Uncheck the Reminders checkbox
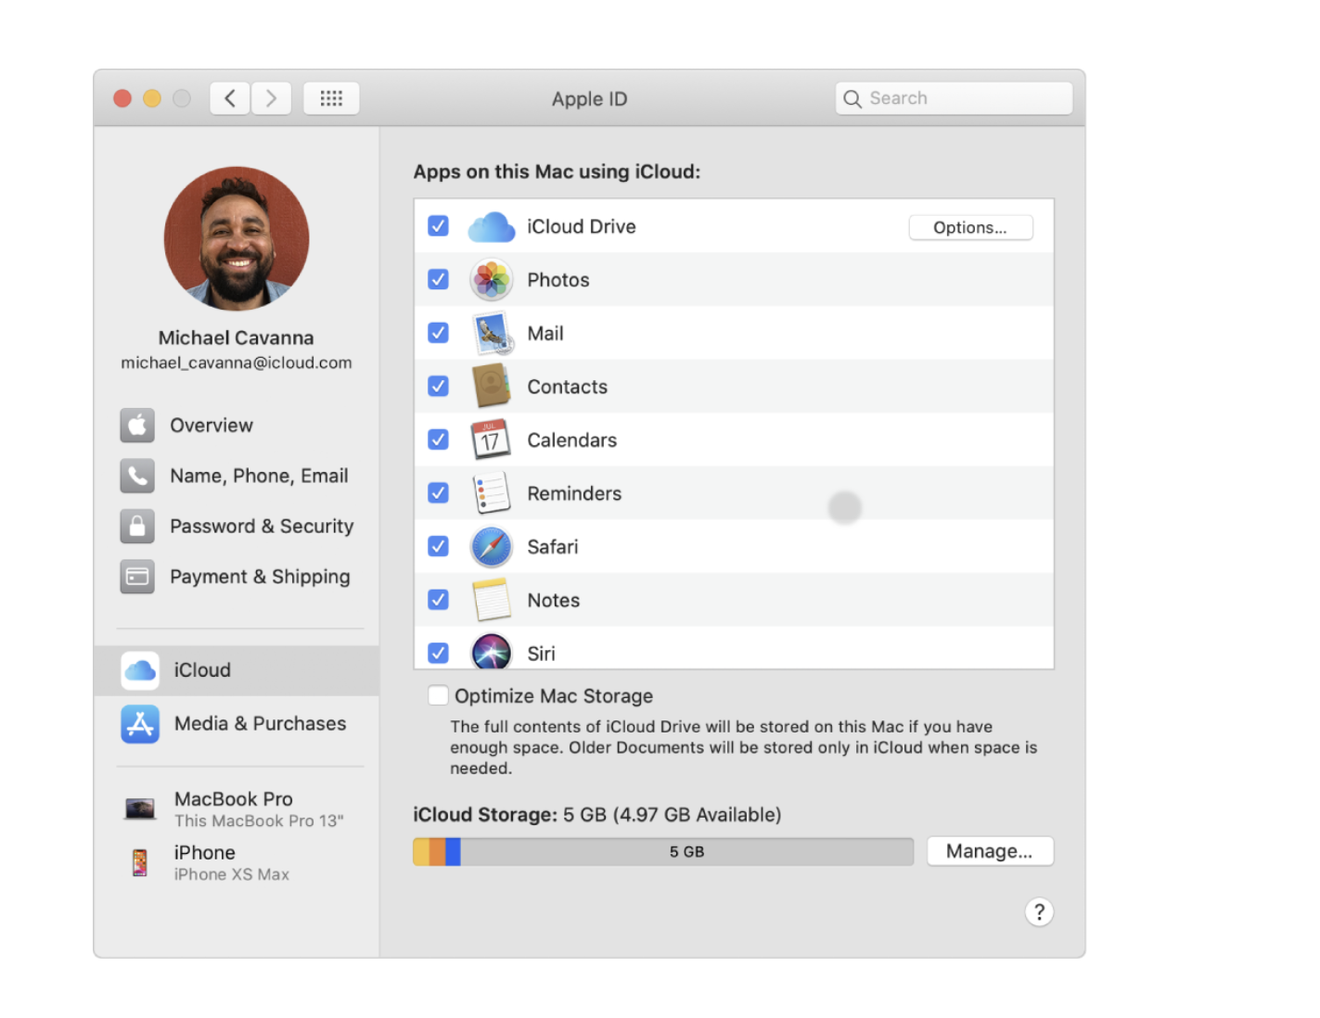1320x1018 pixels. click(x=438, y=492)
